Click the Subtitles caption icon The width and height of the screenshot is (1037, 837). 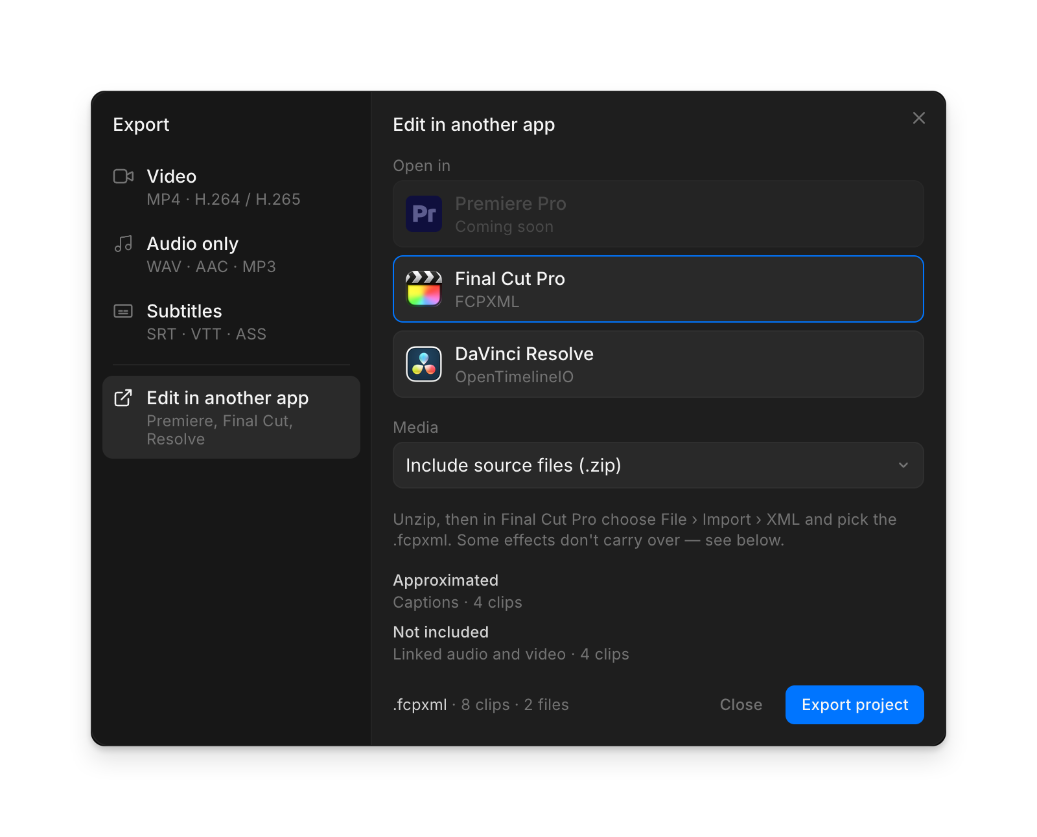point(123,311)
